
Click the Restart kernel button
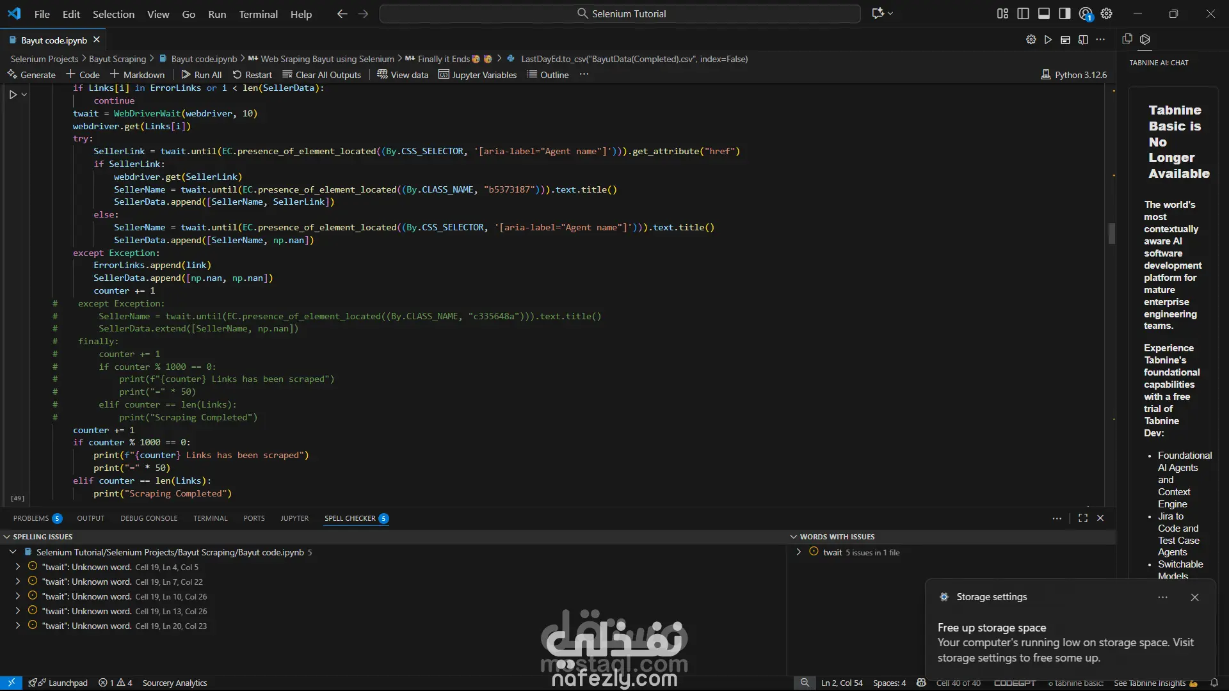(x=252, y=75)
